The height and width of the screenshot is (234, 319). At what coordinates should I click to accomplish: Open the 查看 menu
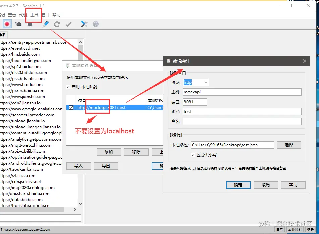[x=12, y=15]
